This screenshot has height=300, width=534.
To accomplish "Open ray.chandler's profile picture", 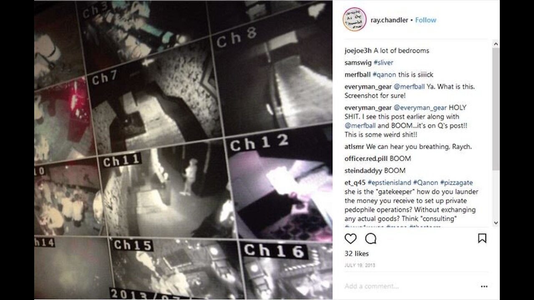I will 355,20.
